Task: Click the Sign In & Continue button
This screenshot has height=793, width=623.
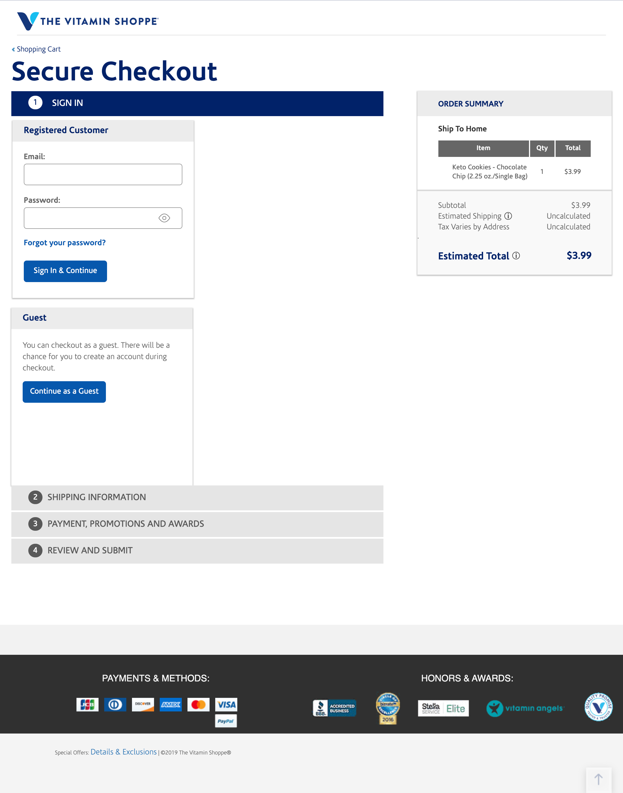Action: click(65, 271)
